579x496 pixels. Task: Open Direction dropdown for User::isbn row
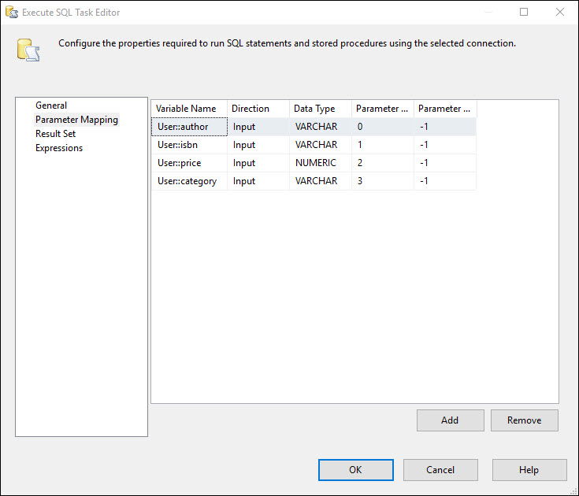258,145
